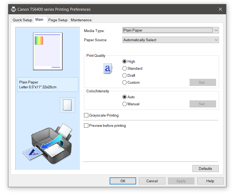Expand the Media Type list arrow
The height and width of the screenshot is (196, 232).
point(216,30)
